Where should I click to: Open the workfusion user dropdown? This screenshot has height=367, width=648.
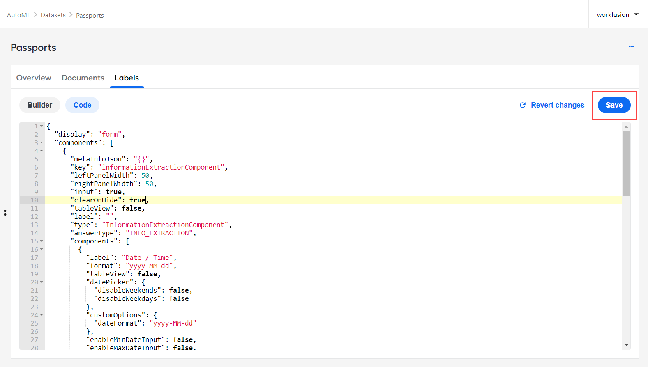point(618,14)
